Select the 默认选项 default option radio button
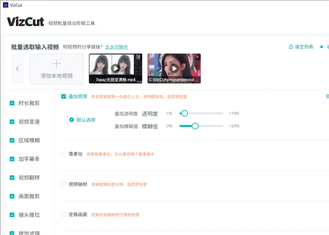 (x=71, y=120)
